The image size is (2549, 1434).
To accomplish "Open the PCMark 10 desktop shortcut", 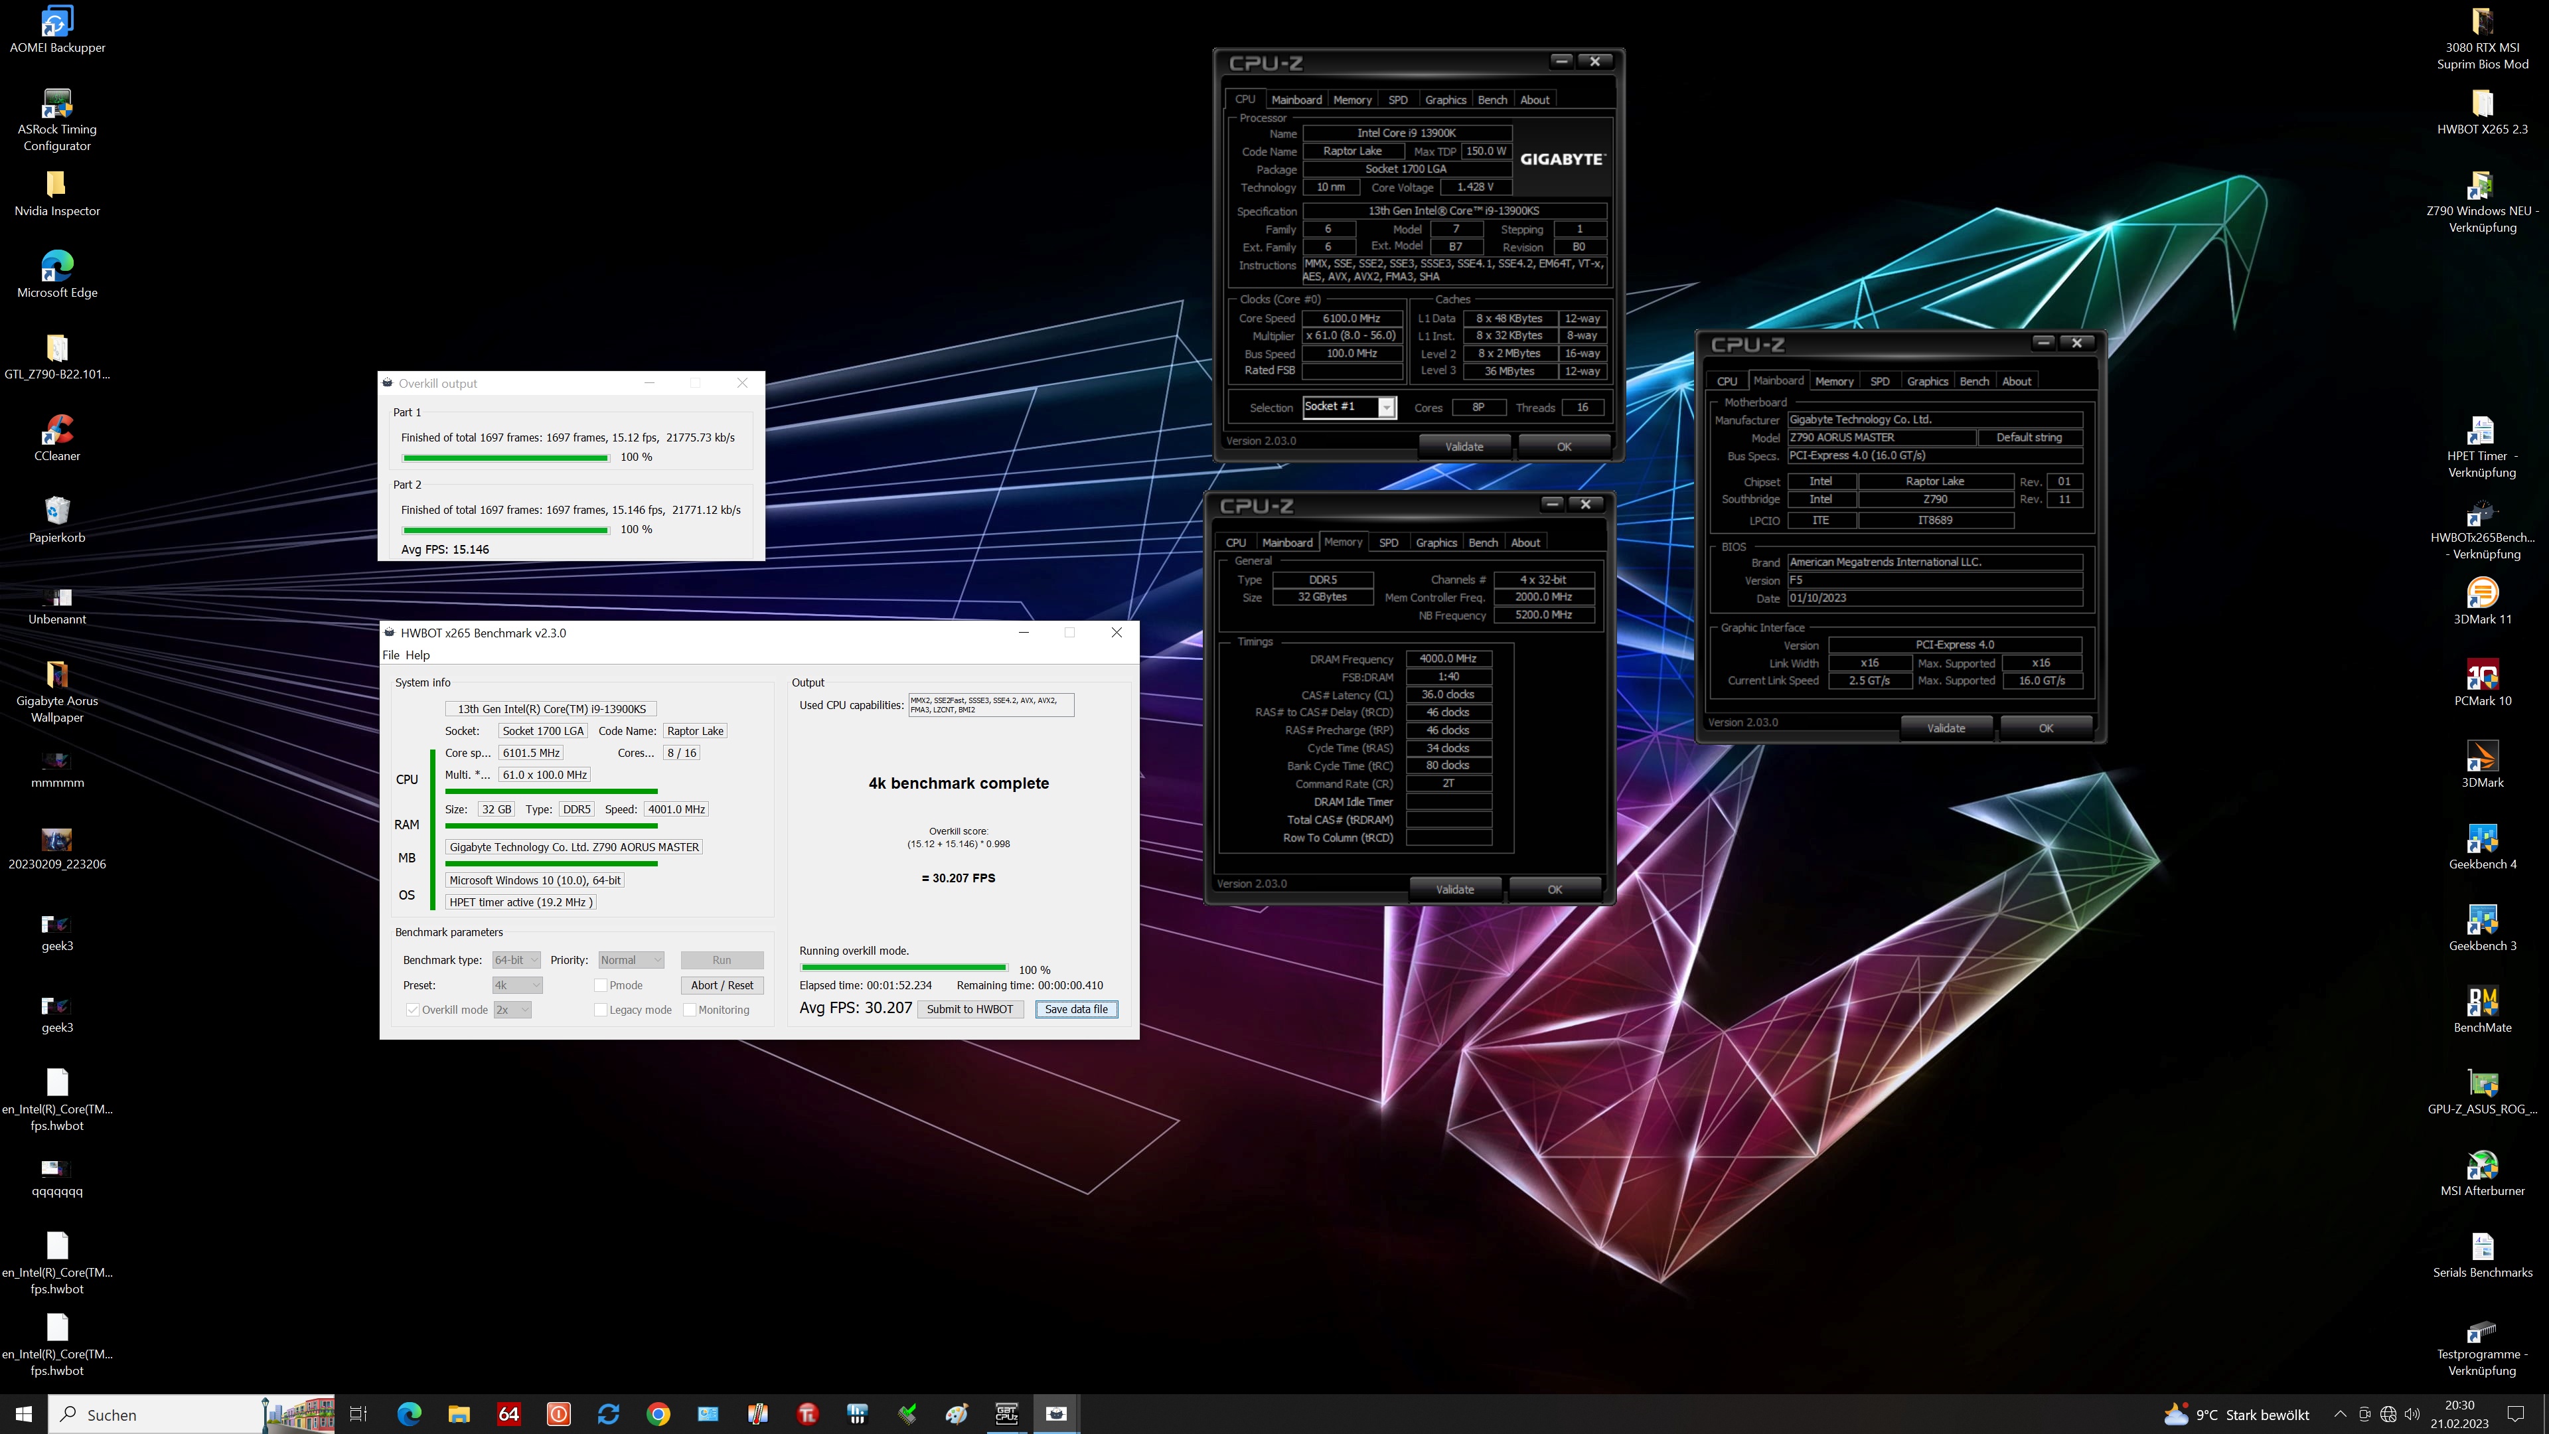I will point(2482,683).
